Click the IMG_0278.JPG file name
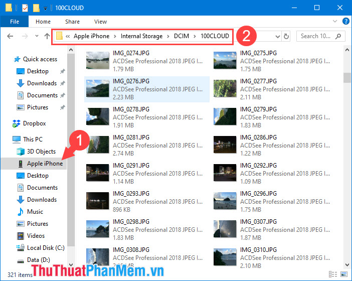The height and width of the screenshot is (281, 352). 131,109
